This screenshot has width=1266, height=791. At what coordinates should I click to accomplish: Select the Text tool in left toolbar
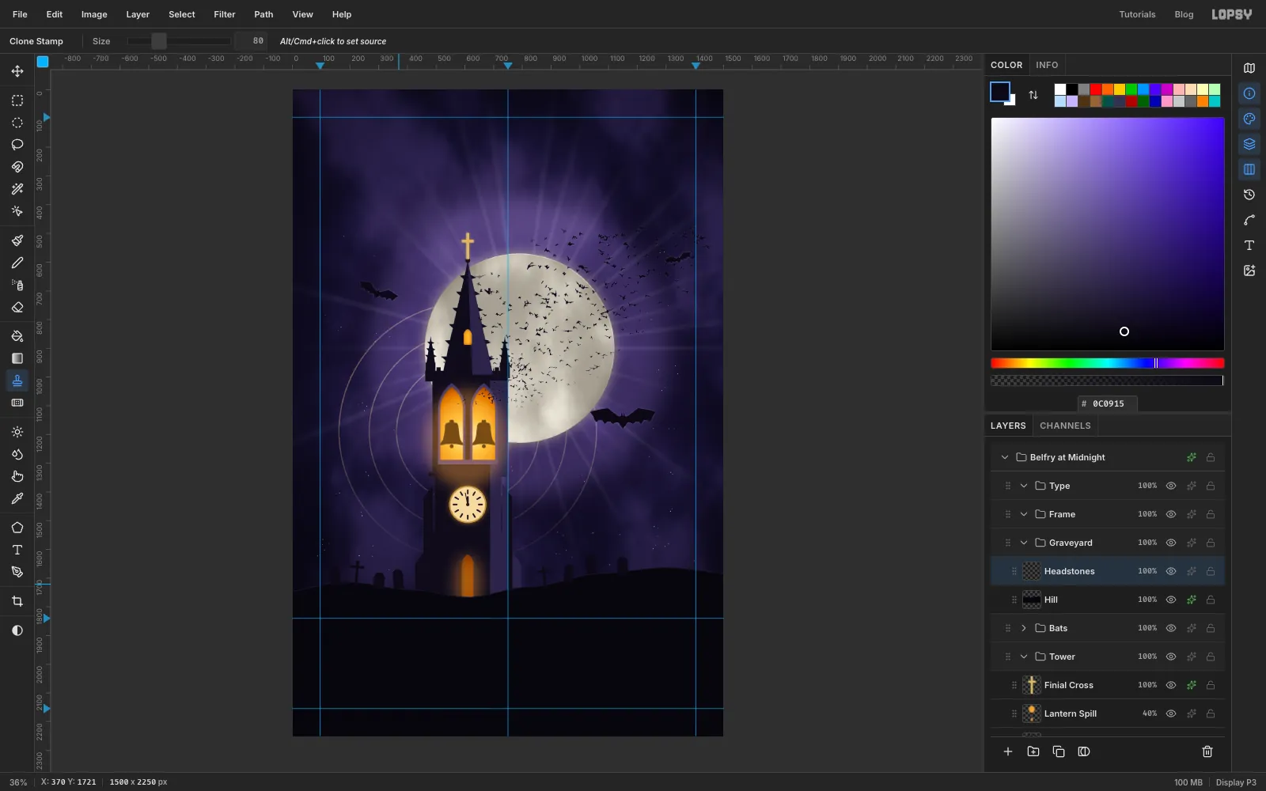click(17, 550)
